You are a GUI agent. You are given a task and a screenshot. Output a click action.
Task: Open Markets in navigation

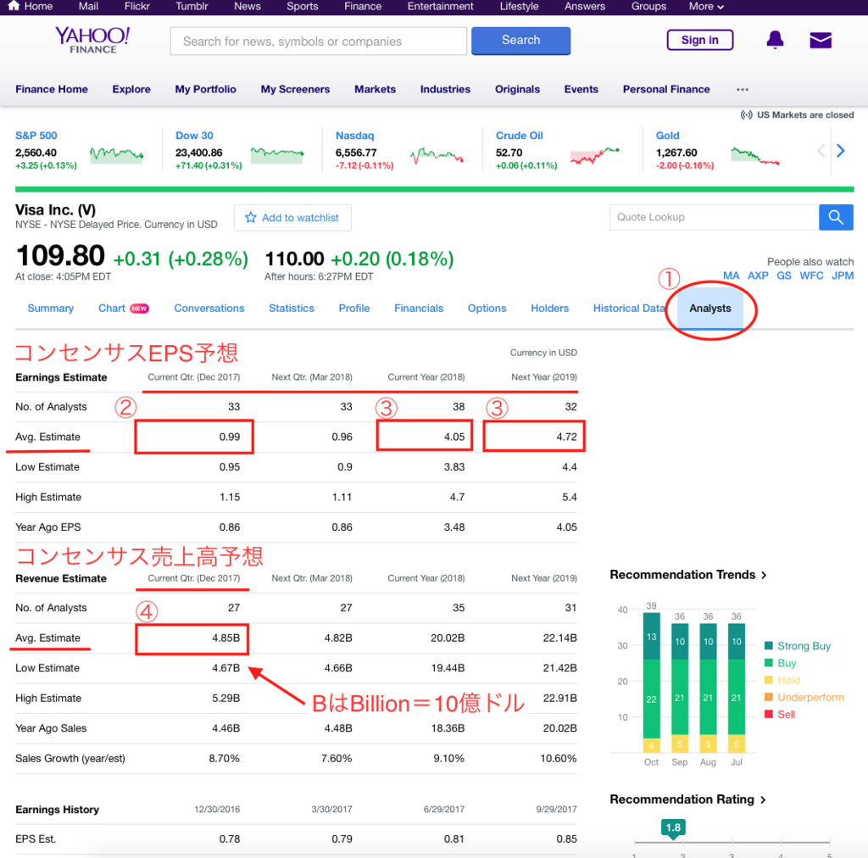[375, 89]
